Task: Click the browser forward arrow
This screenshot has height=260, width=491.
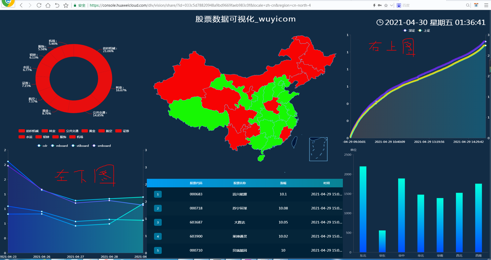Action: (x=30, y=5)
